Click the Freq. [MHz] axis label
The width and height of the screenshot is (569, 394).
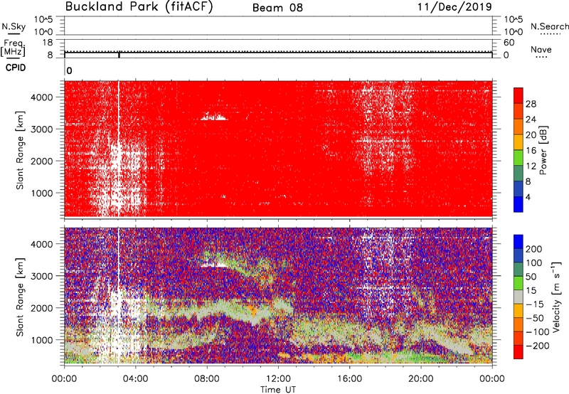pos(13,48)
